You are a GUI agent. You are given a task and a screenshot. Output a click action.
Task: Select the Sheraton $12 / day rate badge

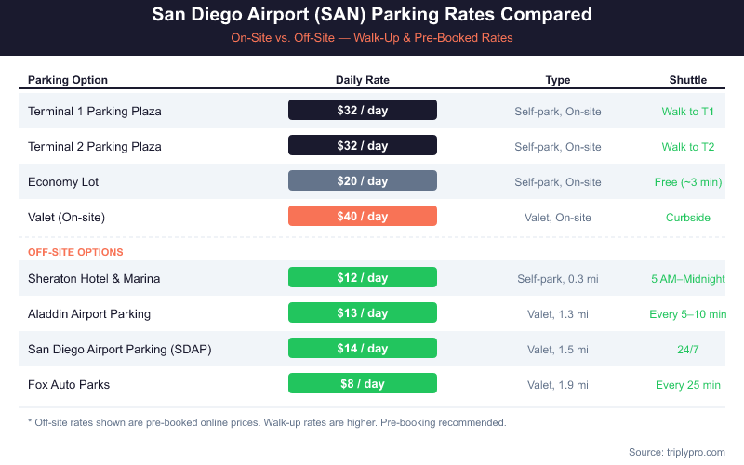tap(363, 278)
